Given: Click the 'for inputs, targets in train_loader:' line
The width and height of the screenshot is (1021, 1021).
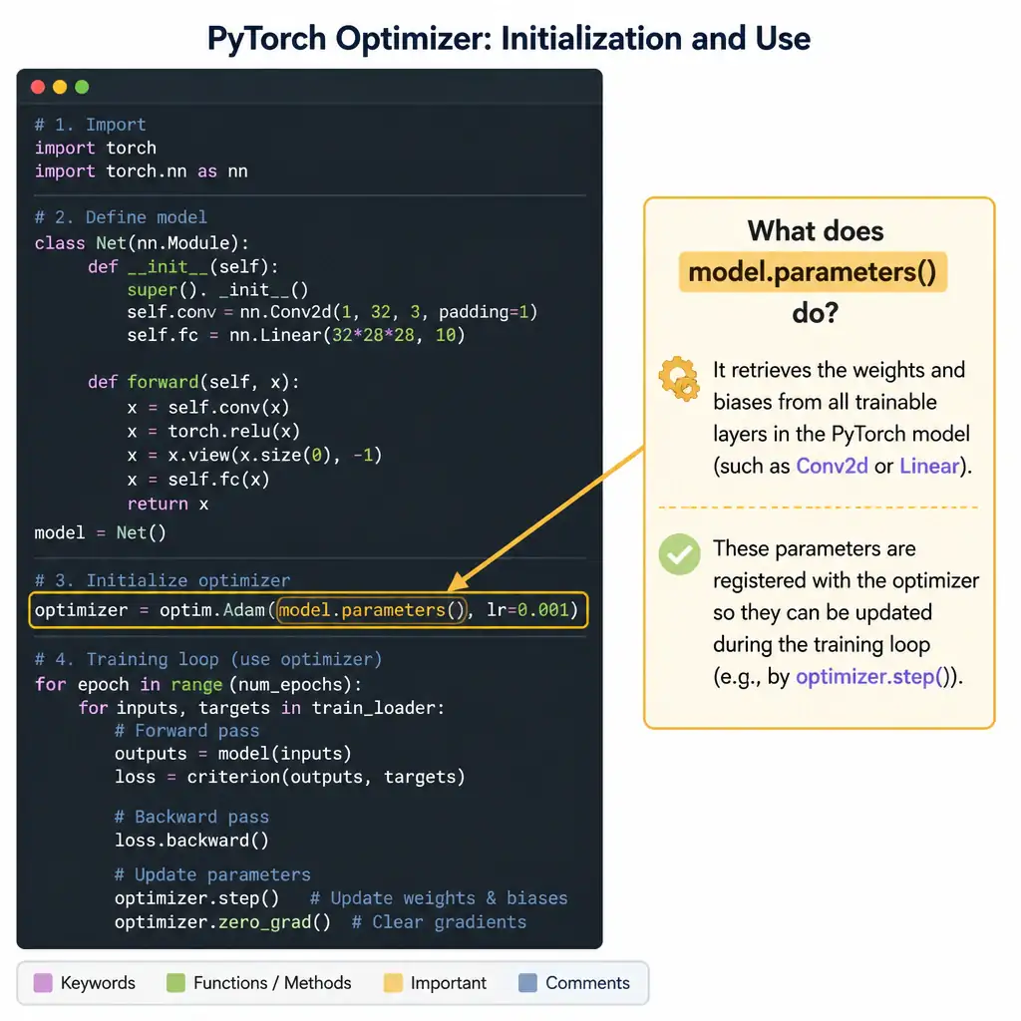Looking at the screenshot, I should [x=261, y=708].
